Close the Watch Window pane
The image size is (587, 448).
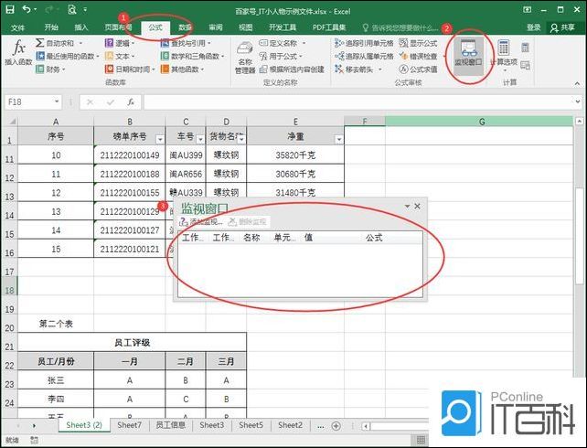418,207
